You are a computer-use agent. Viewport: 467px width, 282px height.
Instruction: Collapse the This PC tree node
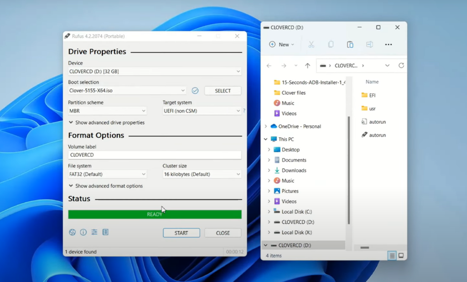pyautogui.click(x=266, y=139)
